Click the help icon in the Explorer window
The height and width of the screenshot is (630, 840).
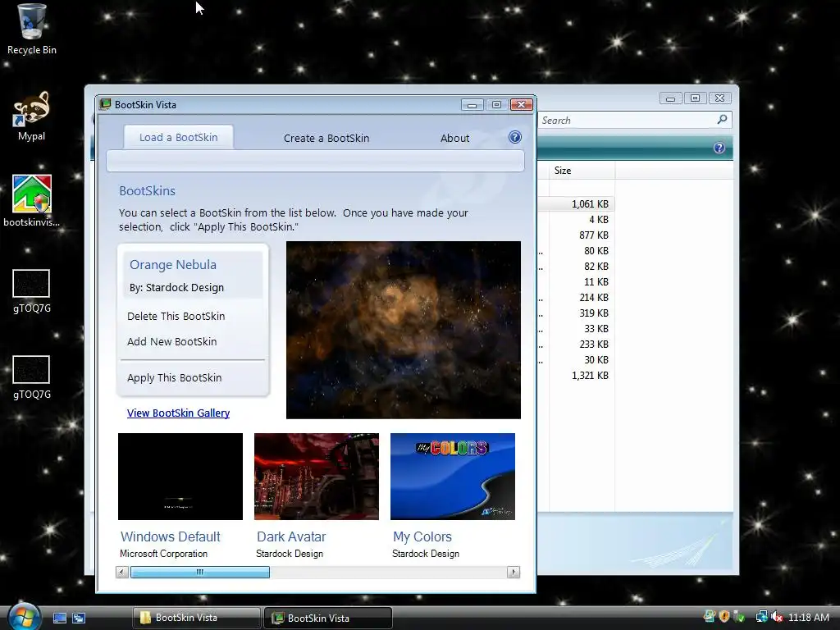[719, 148]
